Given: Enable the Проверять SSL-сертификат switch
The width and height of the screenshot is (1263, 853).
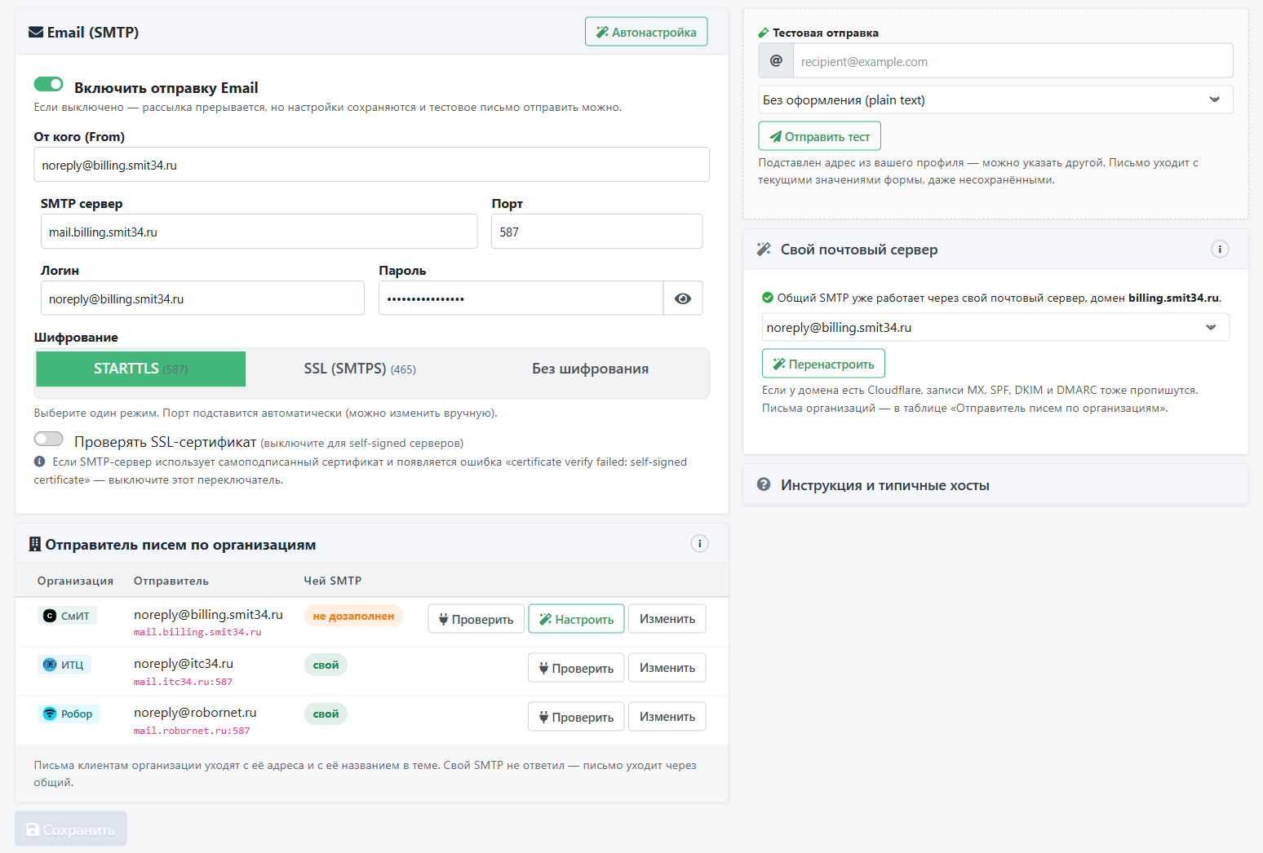Looking at the screenshot, I should point(48,439).
